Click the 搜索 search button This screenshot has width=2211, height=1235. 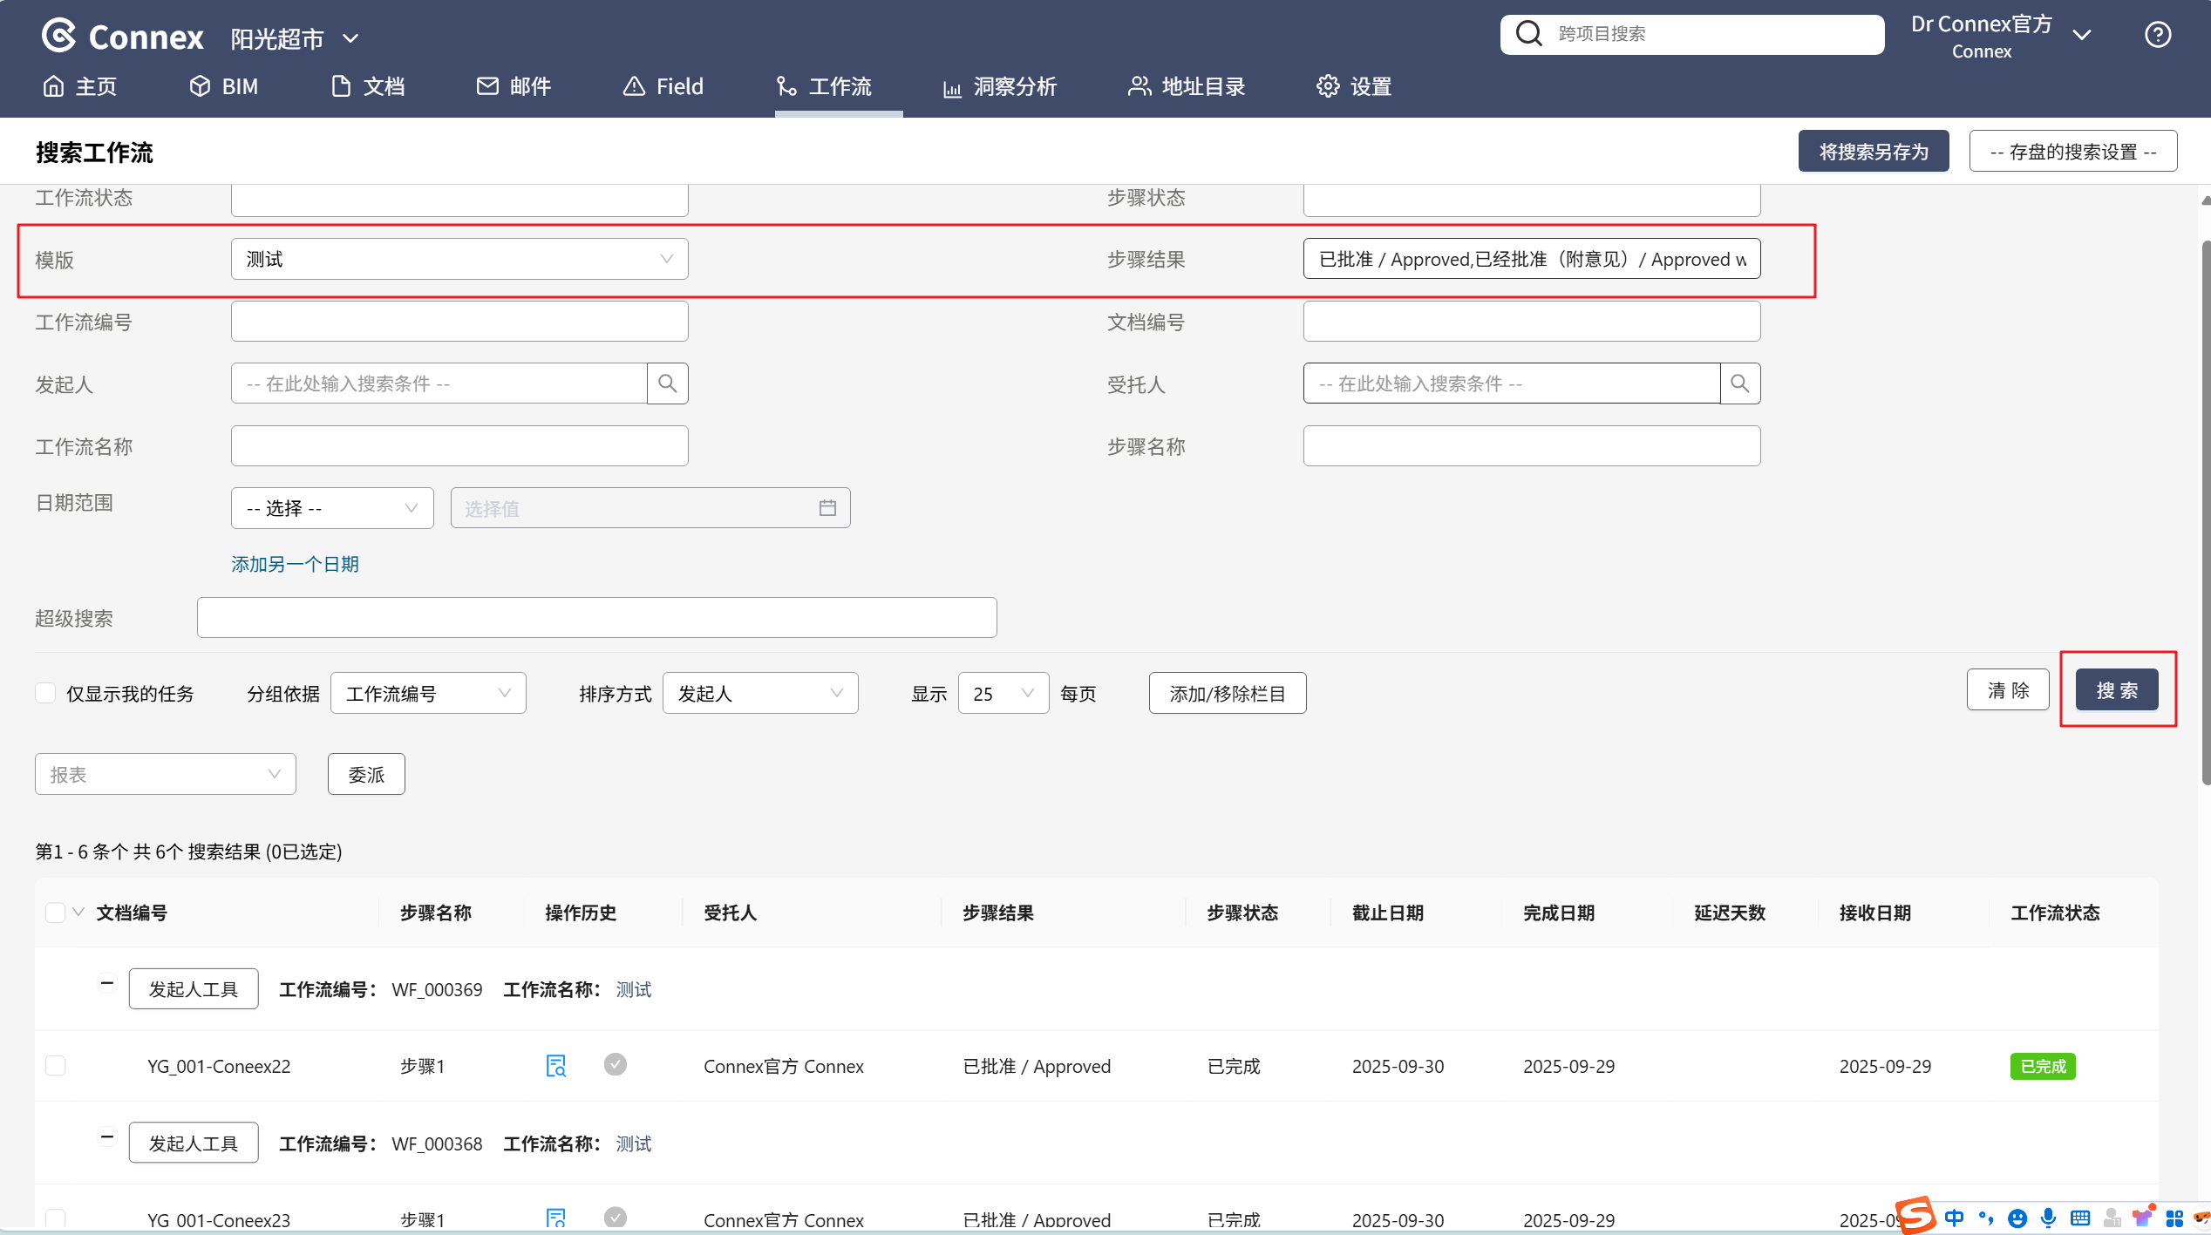pos(2116,690)
